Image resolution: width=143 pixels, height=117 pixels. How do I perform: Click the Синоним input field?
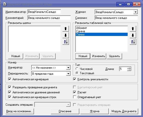pos(116,18)
